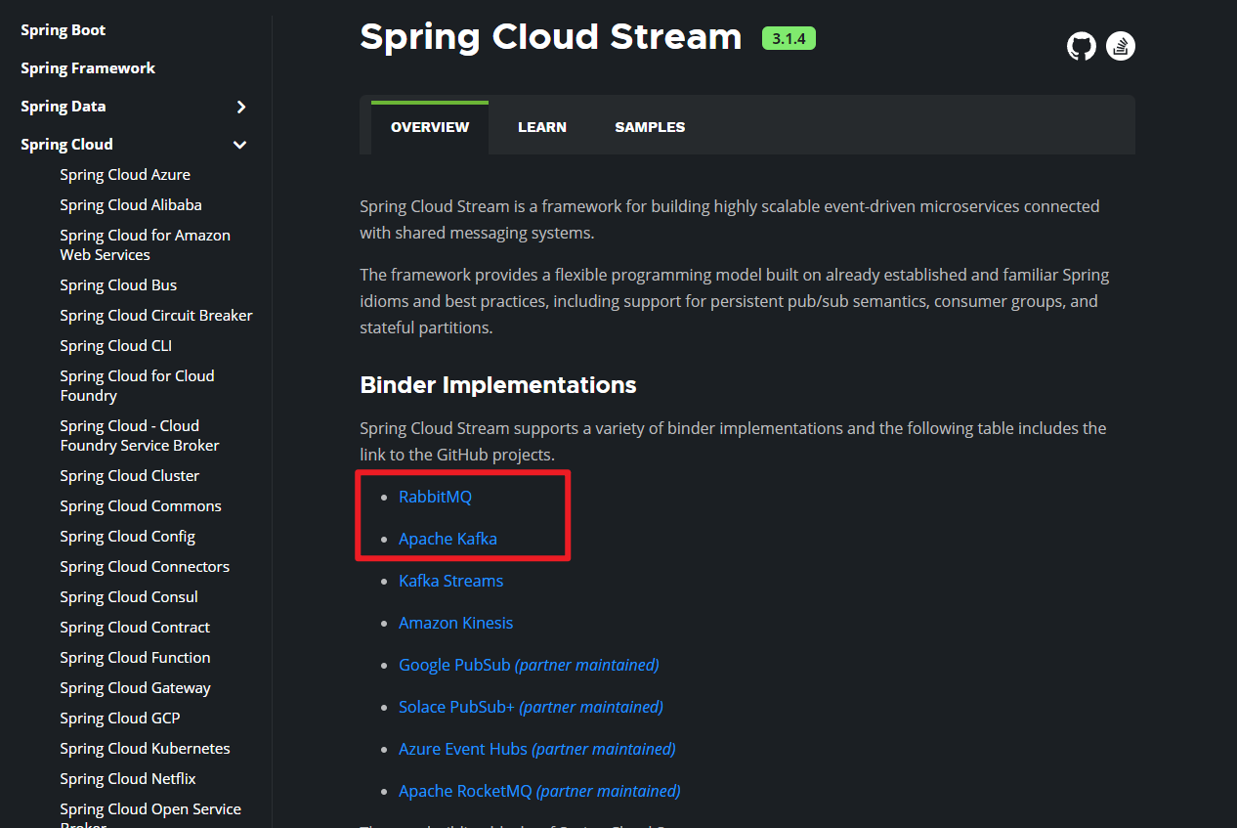Open the Stack Overflow icon
This screenshot has width=1237, height=828.
pos(1120,46)
